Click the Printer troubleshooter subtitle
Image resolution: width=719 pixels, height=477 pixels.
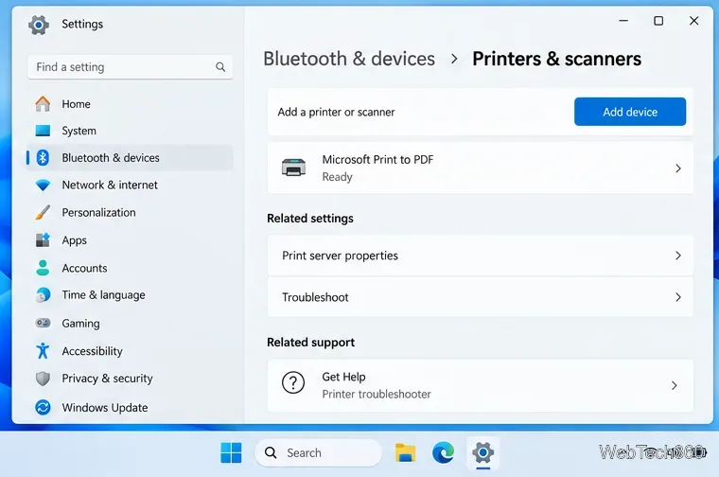click(x=377, y=394)
